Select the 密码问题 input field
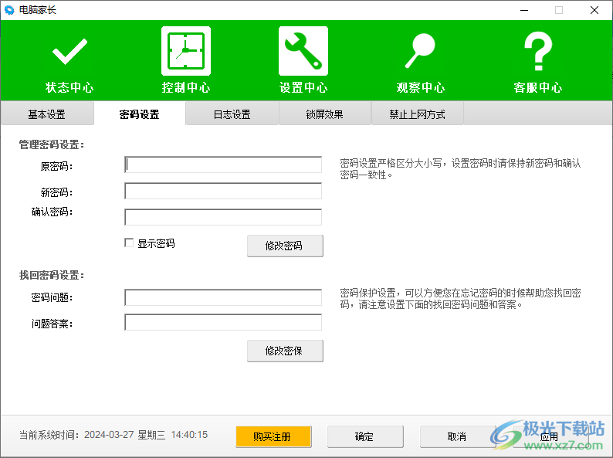This screenshot has height=458, width=613. click(223, 297)
